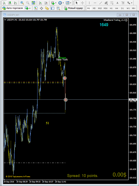Viewport: 139px width, 186px height.
Task: Switch to M5 timeframe
Action: 94,8
